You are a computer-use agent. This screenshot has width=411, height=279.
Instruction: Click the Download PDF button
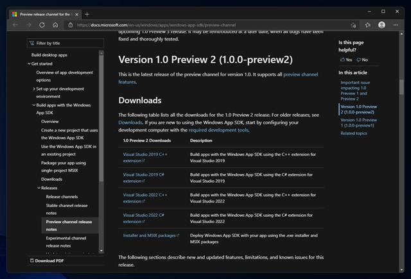(47, 260)
